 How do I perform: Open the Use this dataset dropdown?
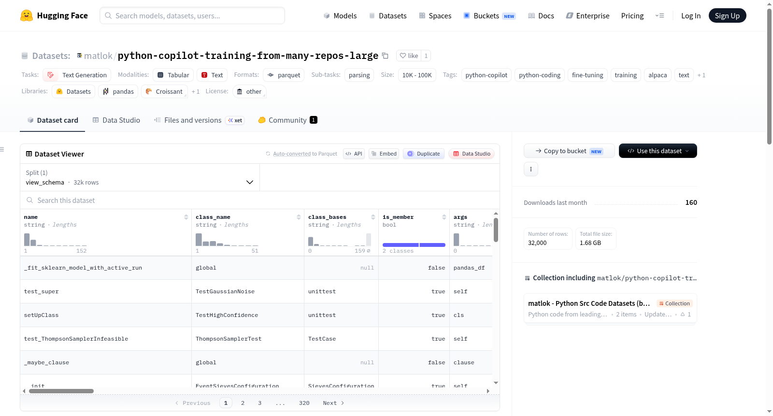[658, 151]
